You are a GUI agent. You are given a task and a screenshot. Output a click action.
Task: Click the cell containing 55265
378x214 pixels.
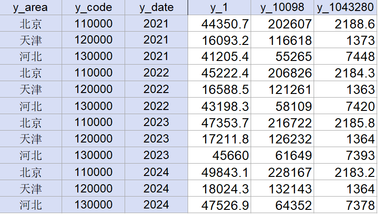pyautogui.click(x=282, y=57)
